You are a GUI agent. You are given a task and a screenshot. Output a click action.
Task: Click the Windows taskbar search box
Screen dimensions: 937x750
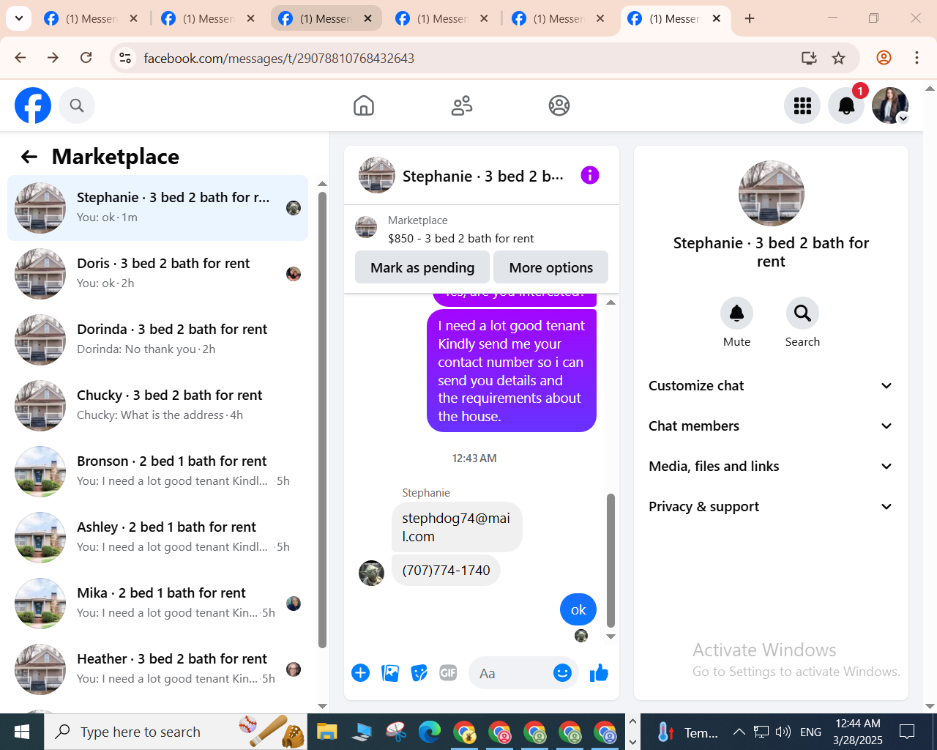(x=176, y=732)
